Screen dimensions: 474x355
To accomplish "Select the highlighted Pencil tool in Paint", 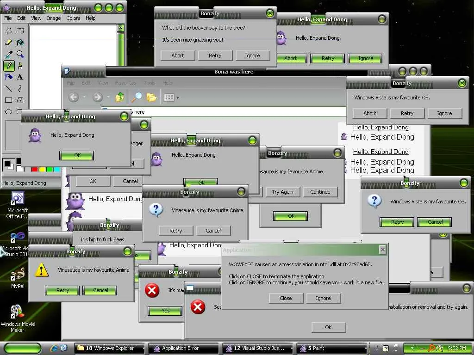I will click(x=9, y=66).
